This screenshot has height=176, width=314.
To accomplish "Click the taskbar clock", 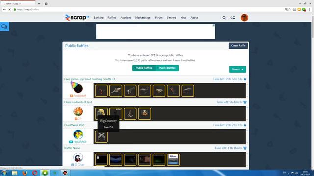I will tap(305, 173).
